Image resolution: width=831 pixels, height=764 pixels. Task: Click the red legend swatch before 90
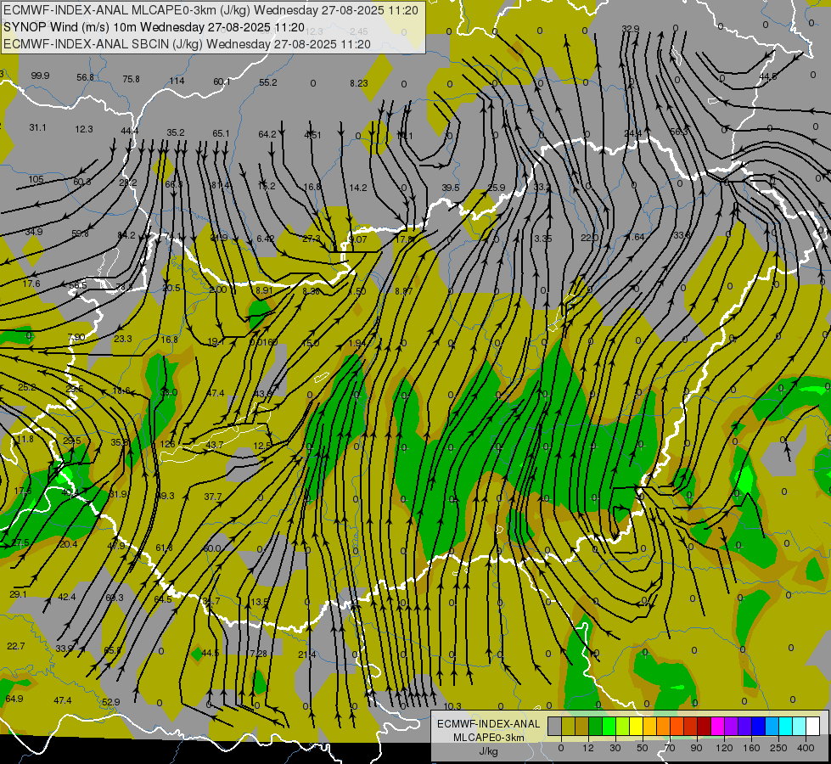(x=691, y=726)
